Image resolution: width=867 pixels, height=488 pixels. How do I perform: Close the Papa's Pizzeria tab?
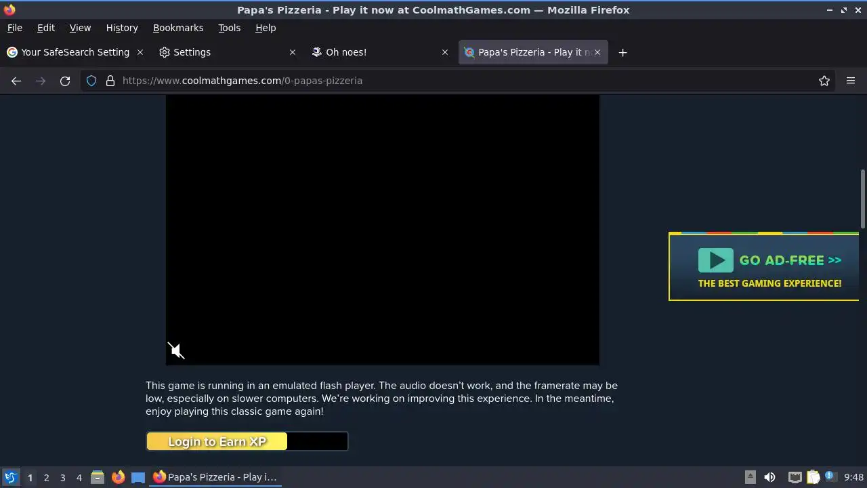click(x=597, y=52)
